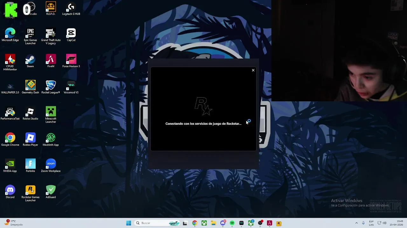Close the Rockstar launcher connecting window
Screen dimensions: 407x228
tap(253, 70)
